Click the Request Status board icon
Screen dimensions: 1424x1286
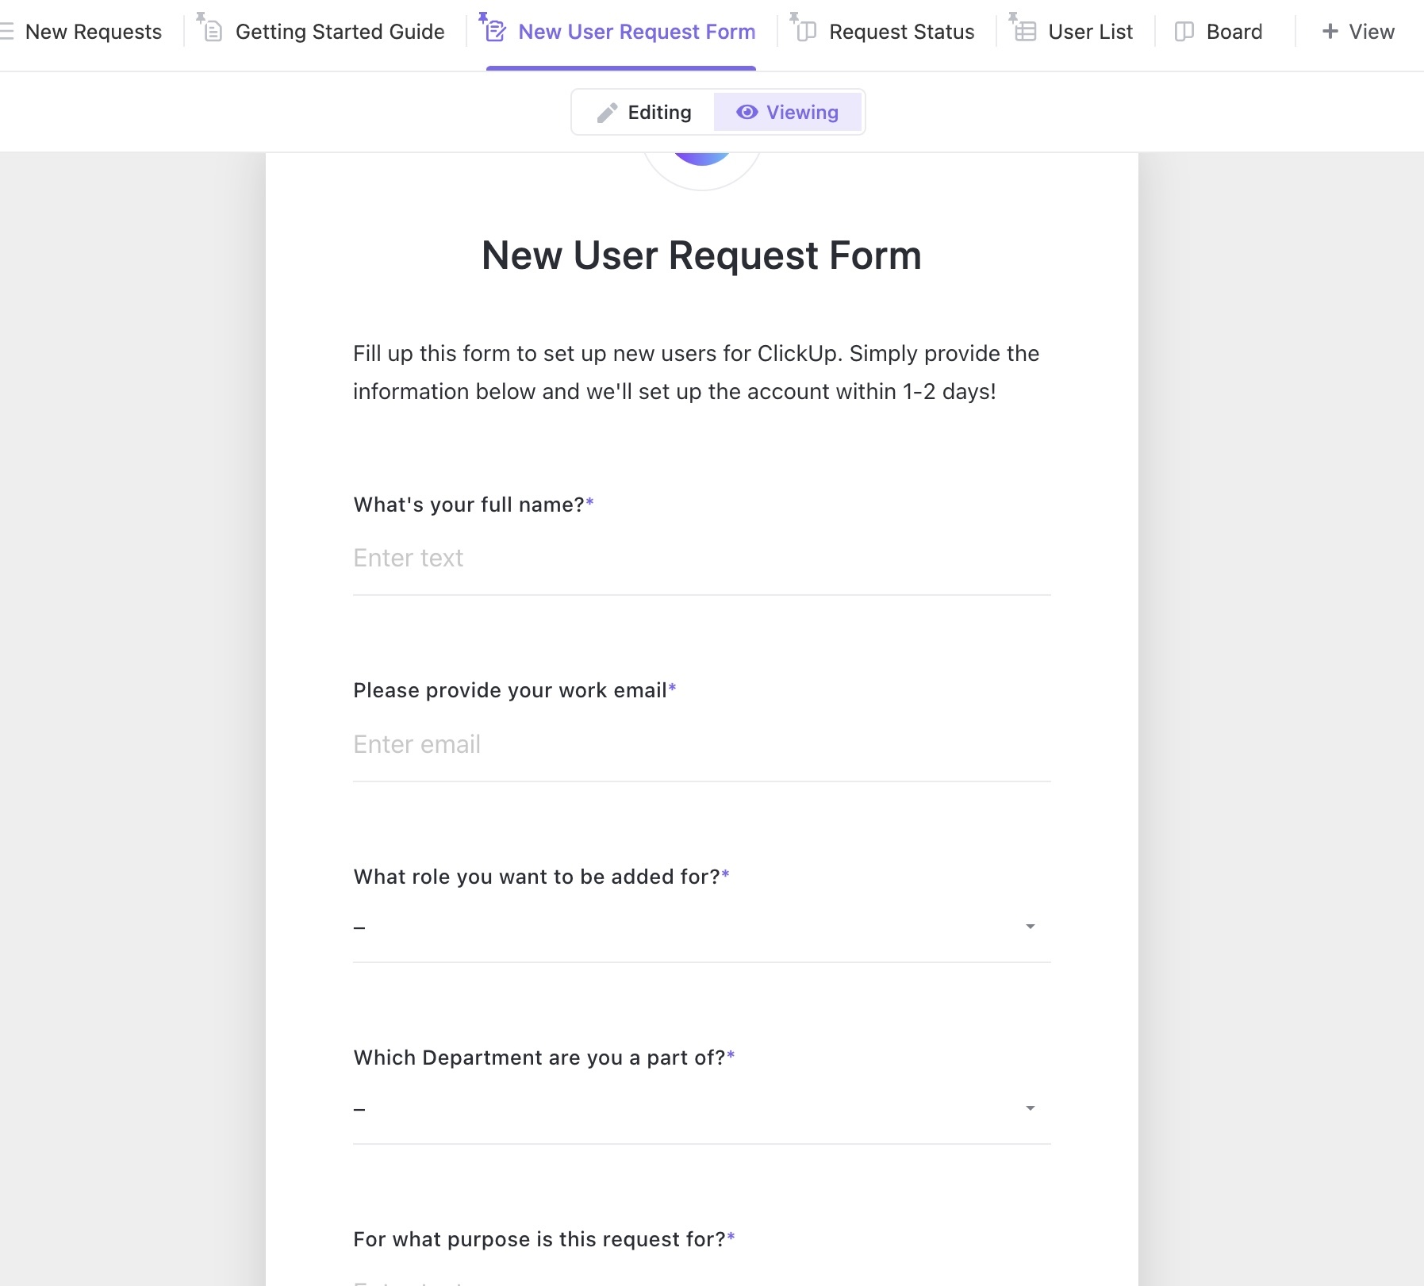coord(806,32)
